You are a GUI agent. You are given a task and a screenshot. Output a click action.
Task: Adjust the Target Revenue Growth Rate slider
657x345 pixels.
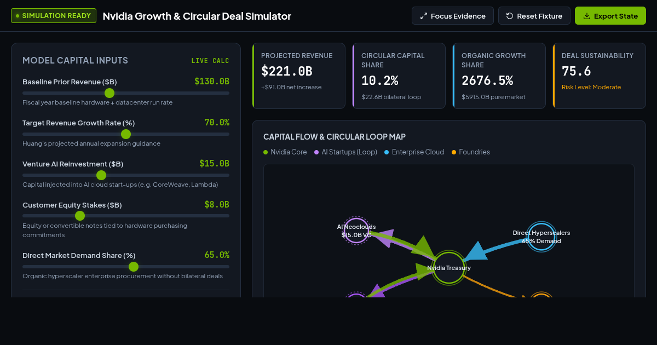pos(126,134)
